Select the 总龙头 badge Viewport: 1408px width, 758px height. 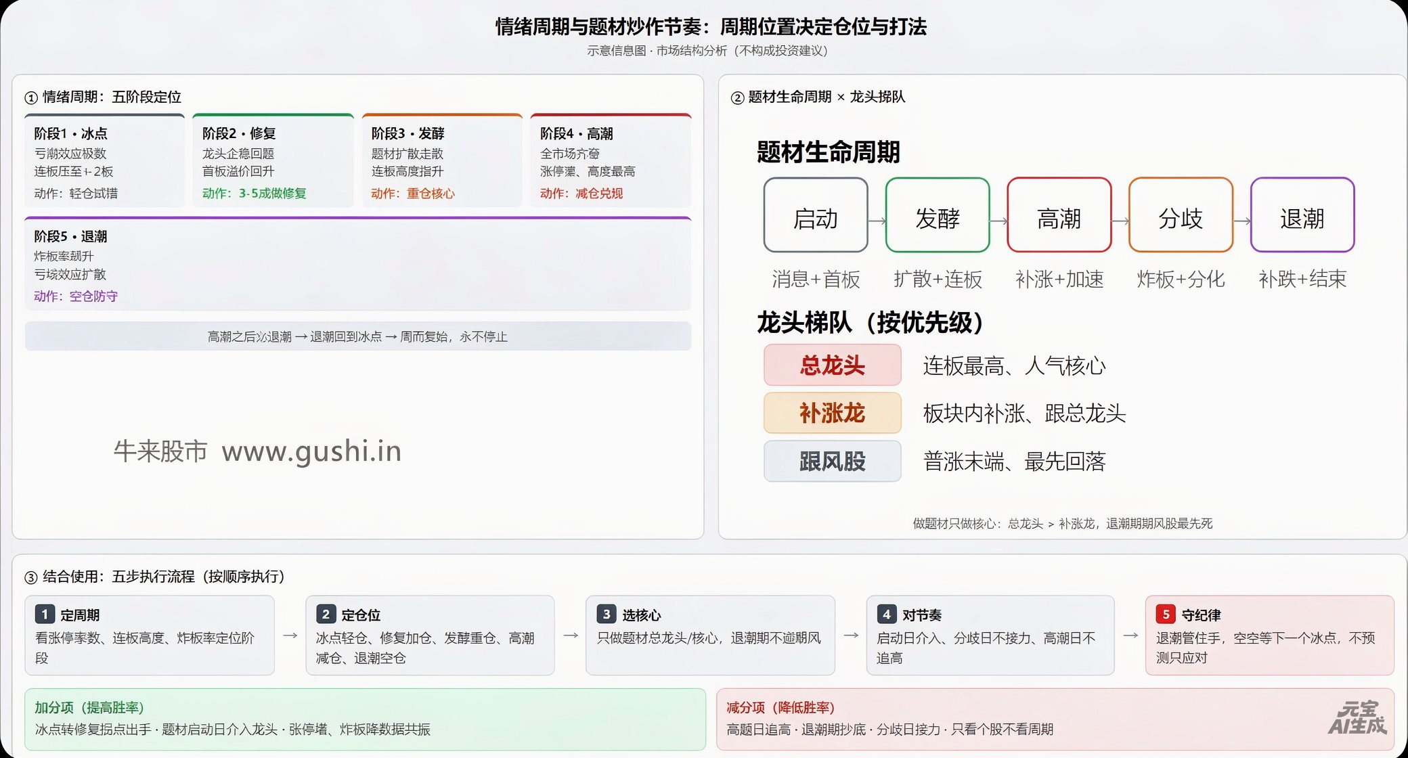point(833,365)
